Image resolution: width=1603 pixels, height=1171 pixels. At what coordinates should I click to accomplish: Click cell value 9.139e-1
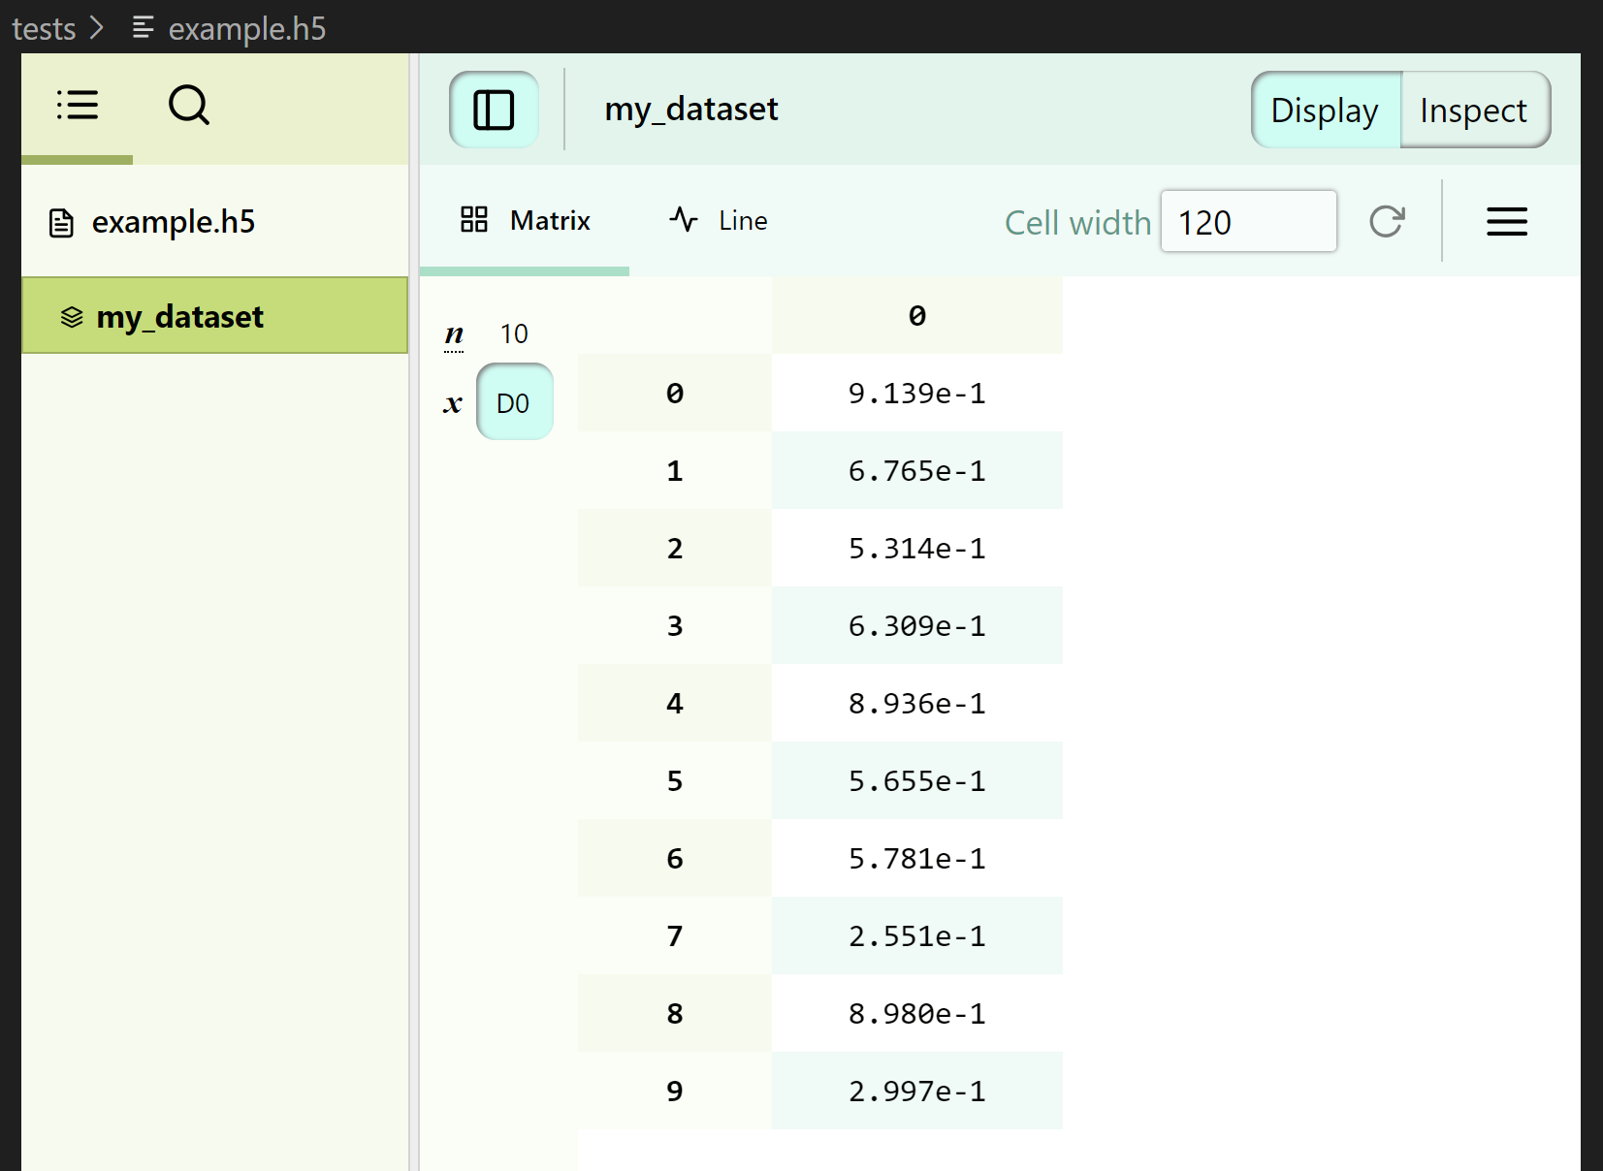(917, 393)
